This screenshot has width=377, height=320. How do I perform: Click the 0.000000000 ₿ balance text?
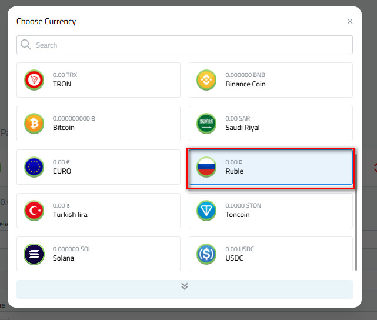(x=74, y=118)
